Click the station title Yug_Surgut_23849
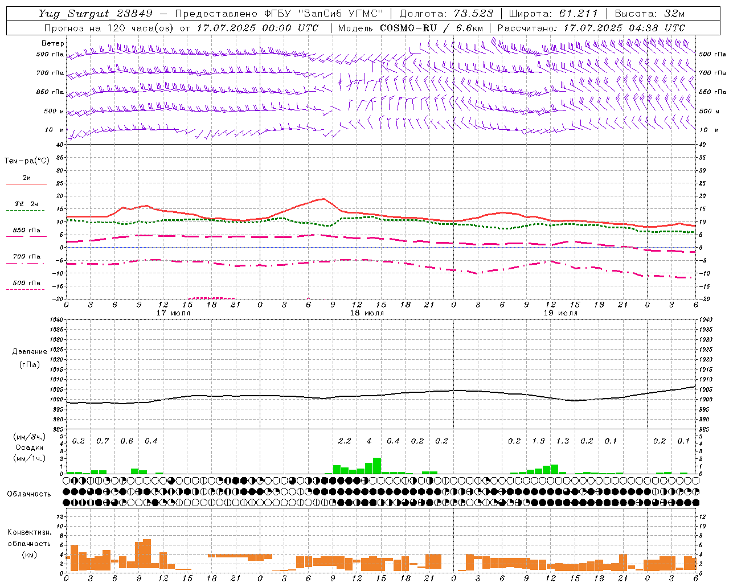 (x=96, y=14)
